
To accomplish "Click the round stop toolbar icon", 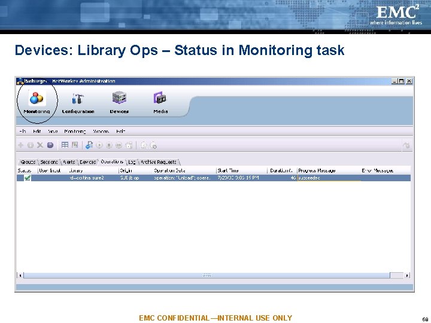I will 109,145.
